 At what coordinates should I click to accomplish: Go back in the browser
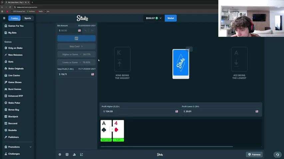2,7
